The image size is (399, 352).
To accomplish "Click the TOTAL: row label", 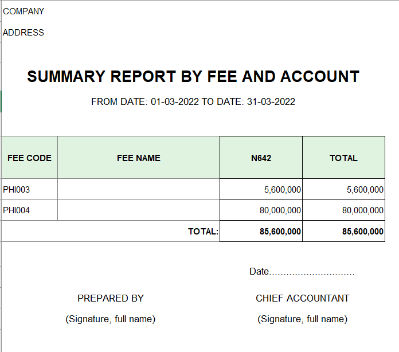I will point(203,232).
